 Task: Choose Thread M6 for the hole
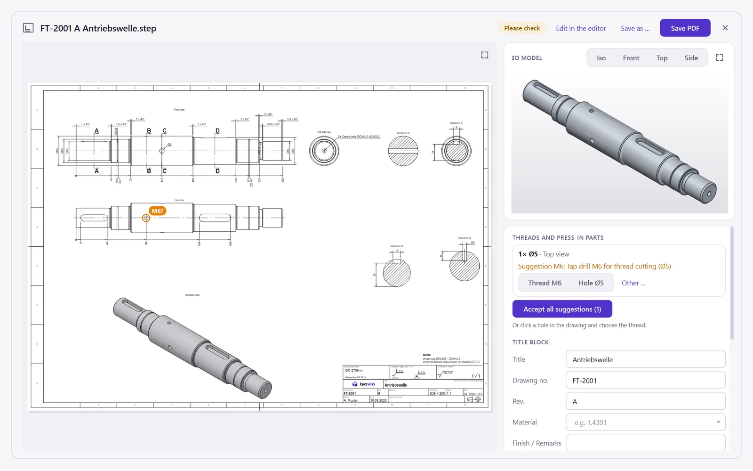click(x=545, y=283)
